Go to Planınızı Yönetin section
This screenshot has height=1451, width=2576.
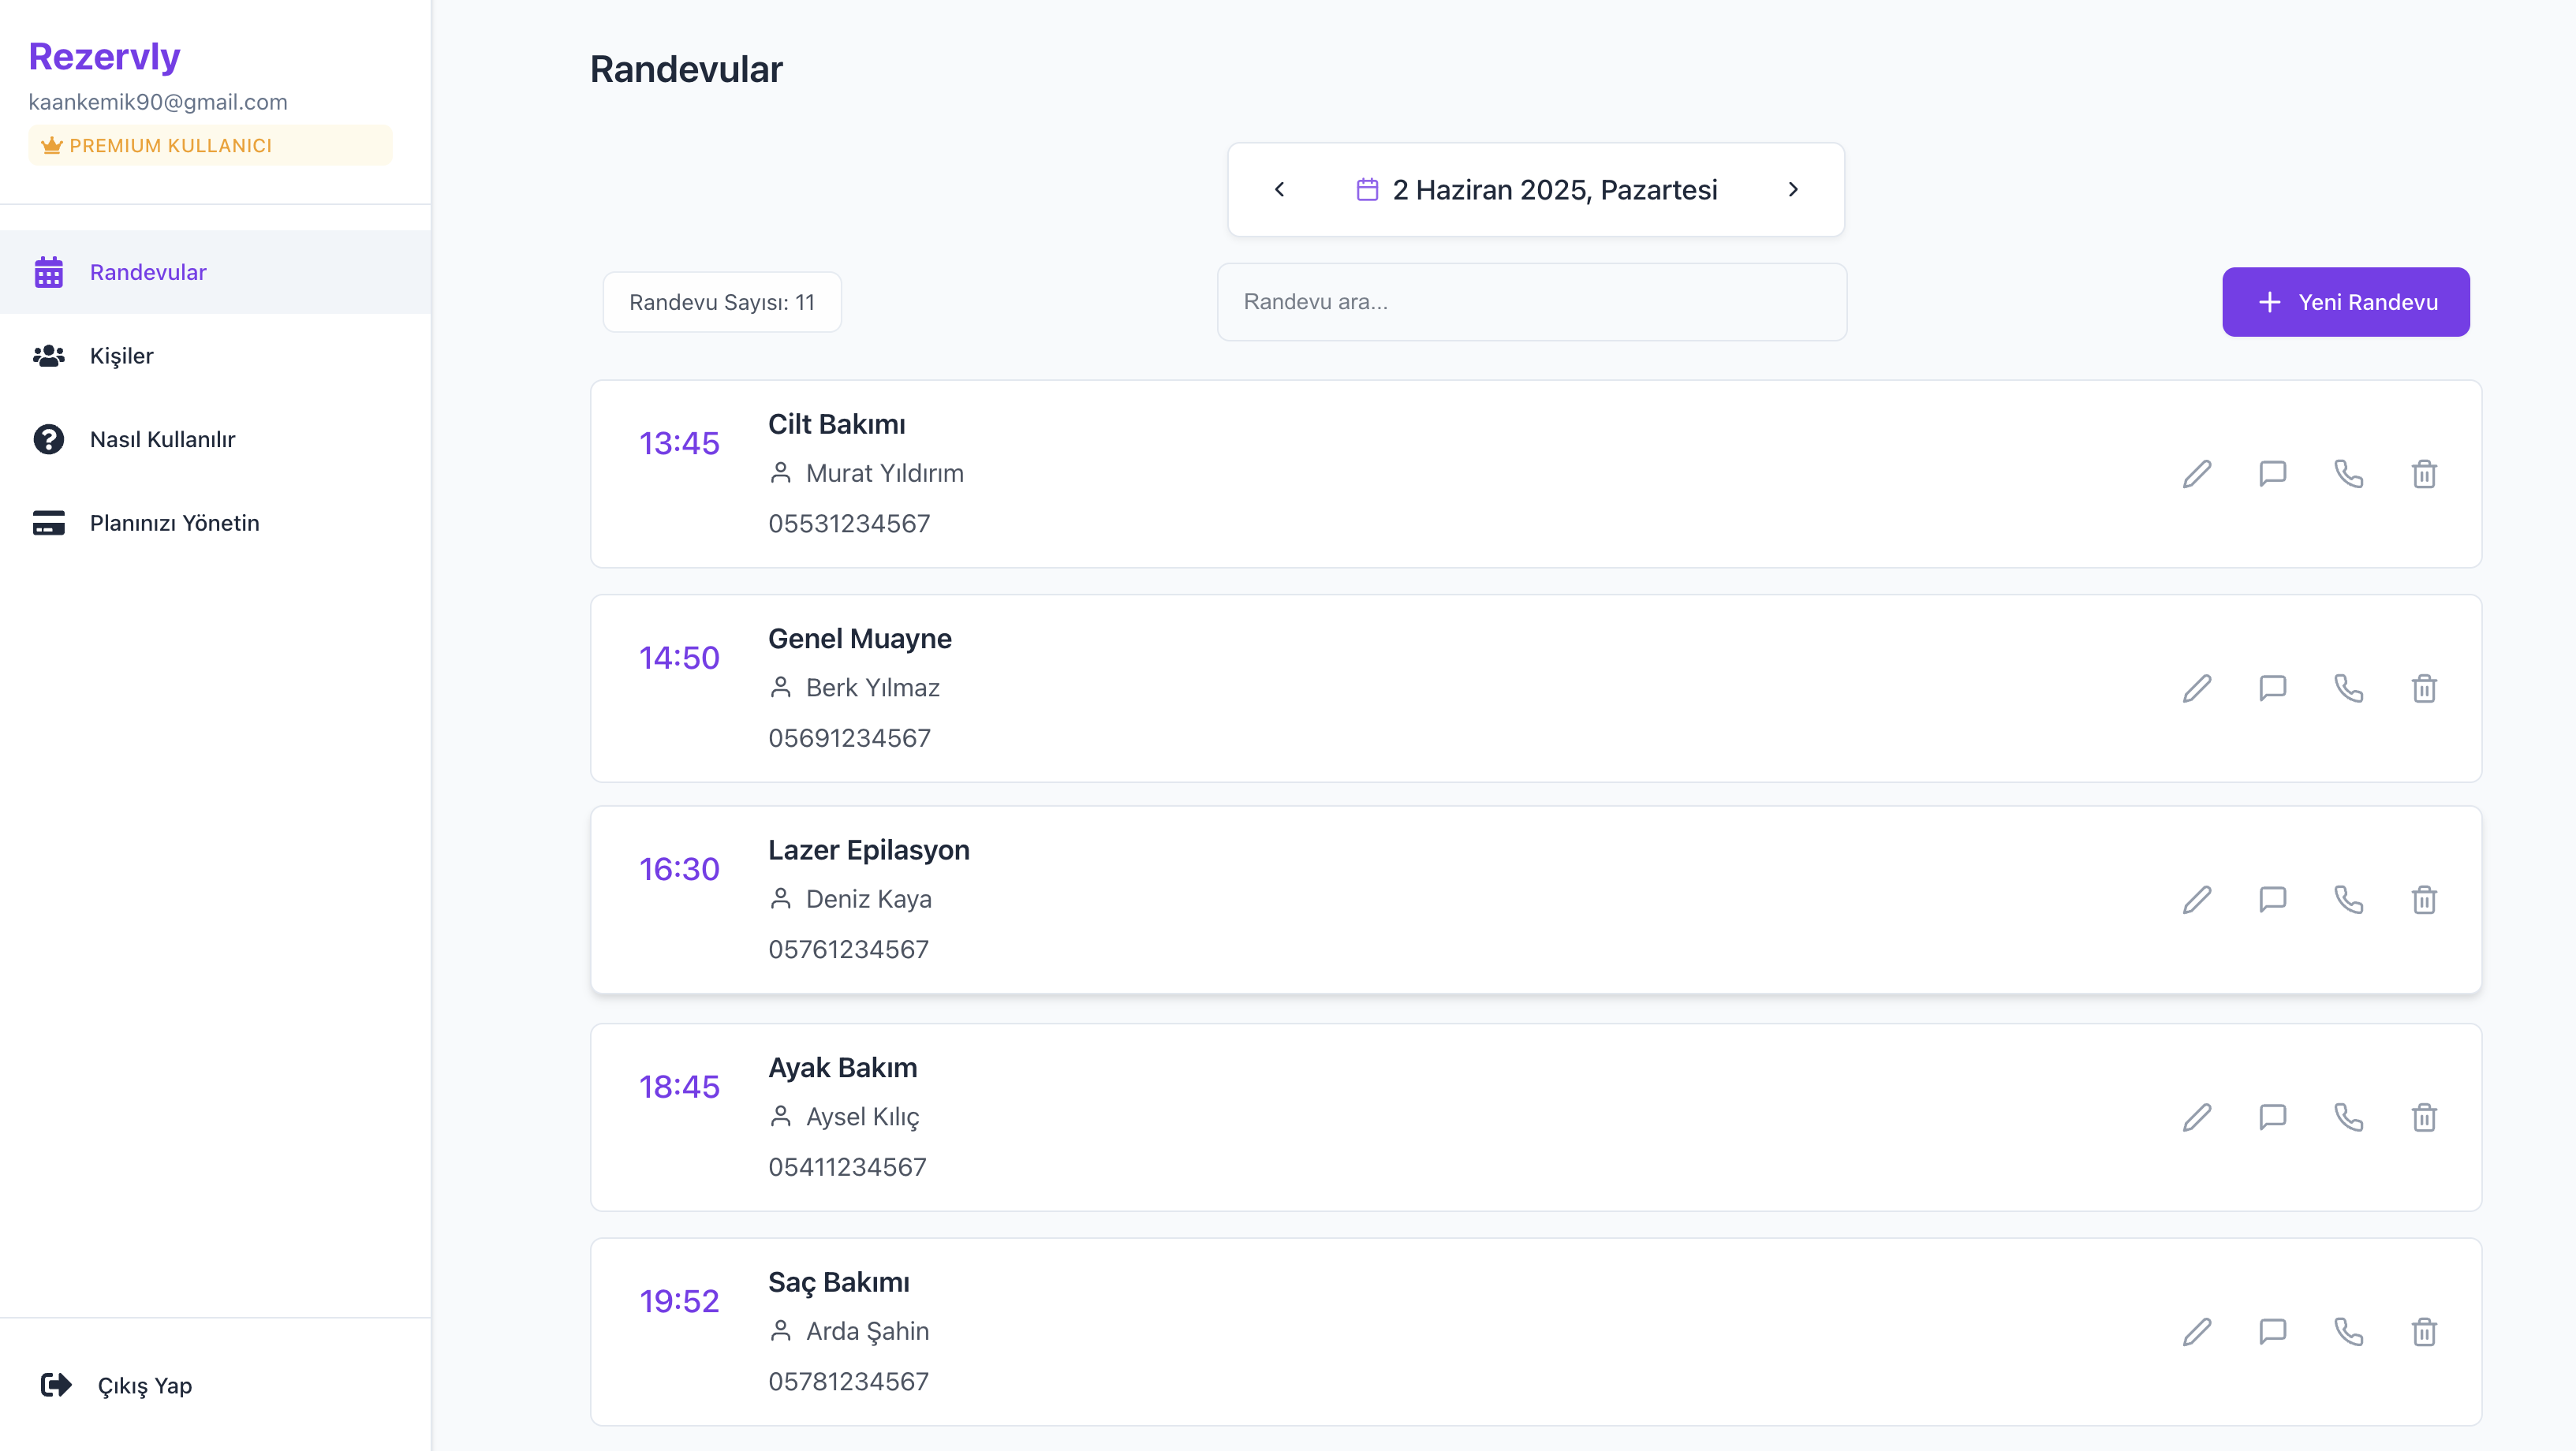tap(174, 523)
